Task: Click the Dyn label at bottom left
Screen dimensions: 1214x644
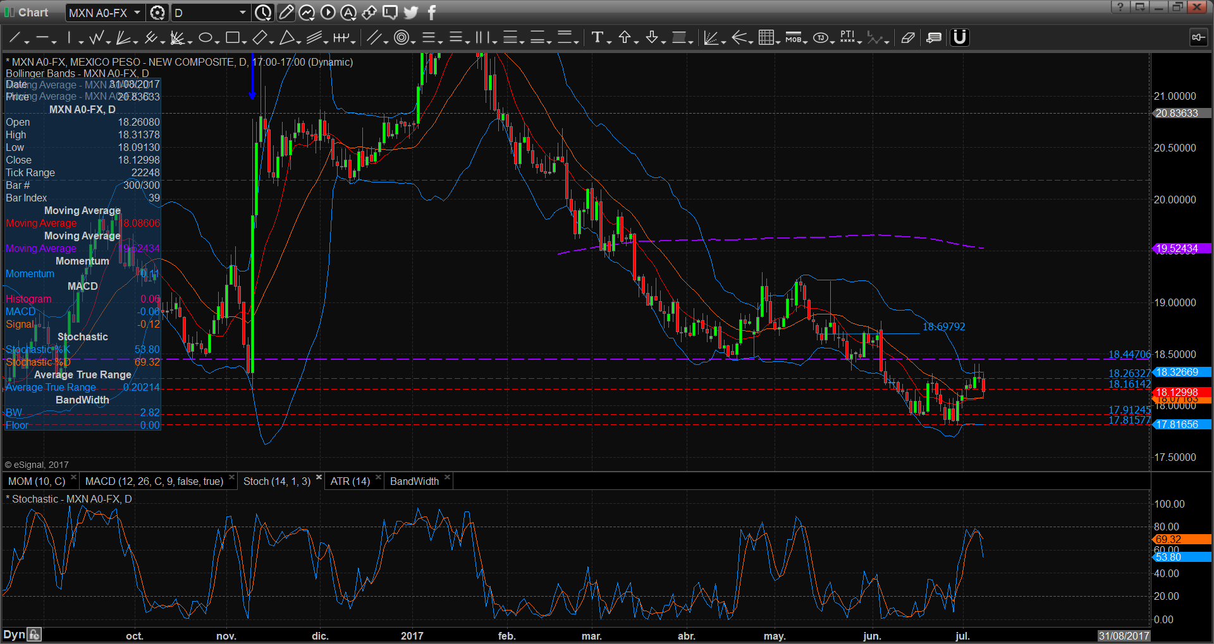Action: 14,635
